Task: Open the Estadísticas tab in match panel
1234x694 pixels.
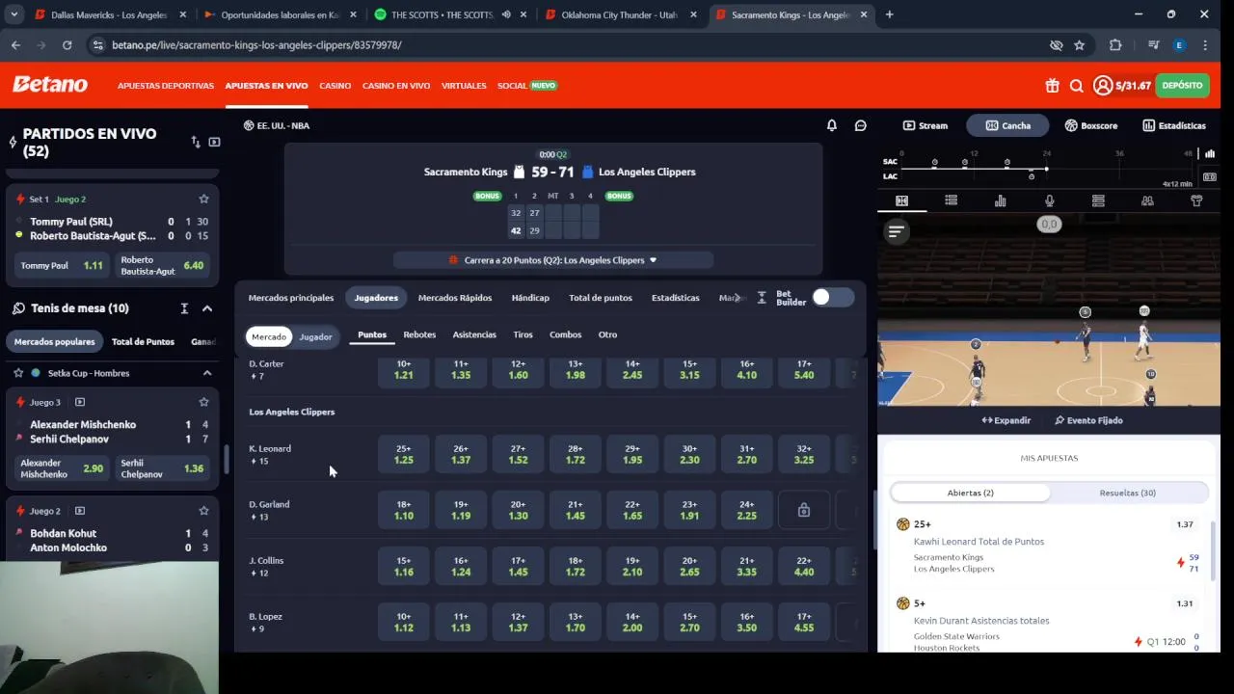Action: 1173,125
